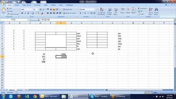Open the Arial font name dropdown

[x=32, y=9]
